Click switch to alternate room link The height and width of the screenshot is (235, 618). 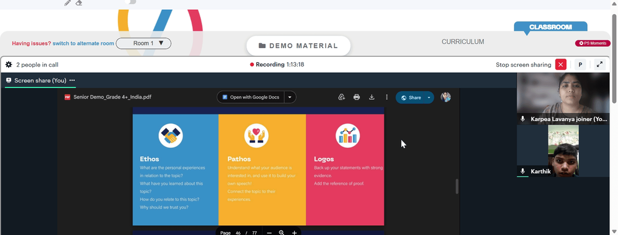(83, 43)
